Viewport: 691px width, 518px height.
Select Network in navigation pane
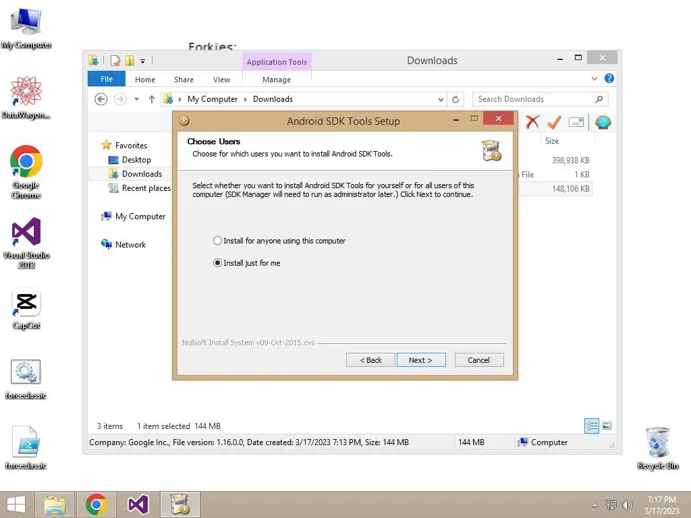[x=130, y=244]
